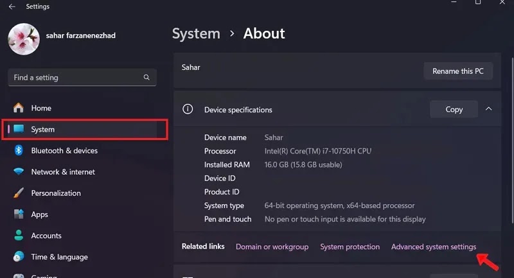Click the Device specifications info icon

(x=188, y=109)
